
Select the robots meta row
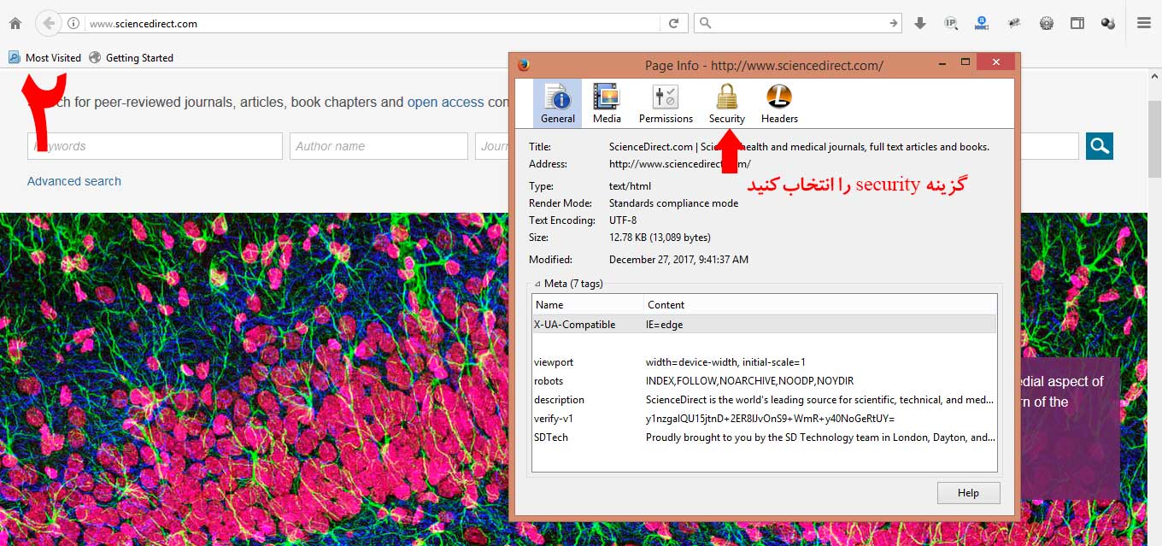765,381
